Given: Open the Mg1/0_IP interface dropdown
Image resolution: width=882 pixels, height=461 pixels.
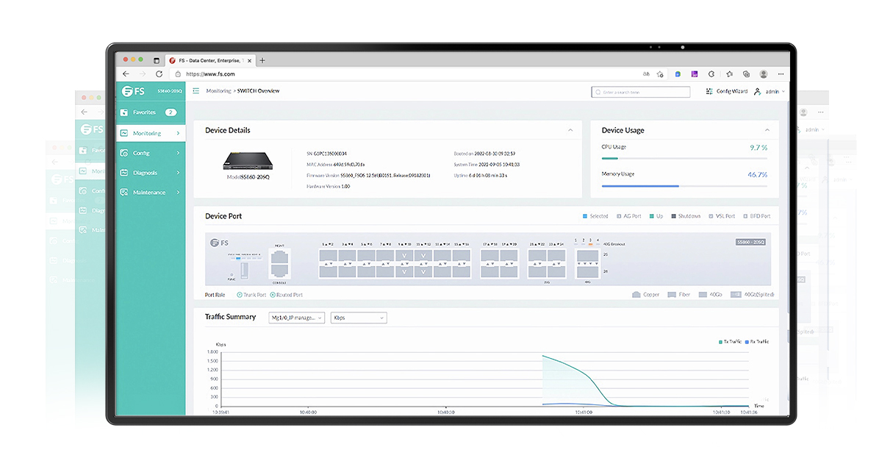Looking at the screenshot, I should pos(297,318).
